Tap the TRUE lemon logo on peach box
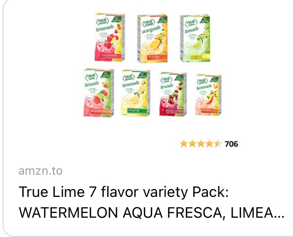The height and width of the screenshot is (237, 293). [x=202, y=81]
